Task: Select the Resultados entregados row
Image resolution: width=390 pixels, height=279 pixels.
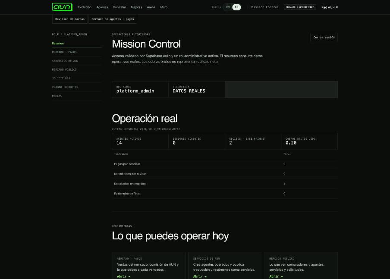Action: 225,184
